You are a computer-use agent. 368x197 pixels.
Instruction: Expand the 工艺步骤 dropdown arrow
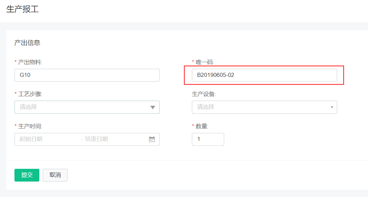point(153,107)
